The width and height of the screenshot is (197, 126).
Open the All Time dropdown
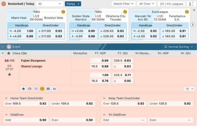(x=147, y=4)
